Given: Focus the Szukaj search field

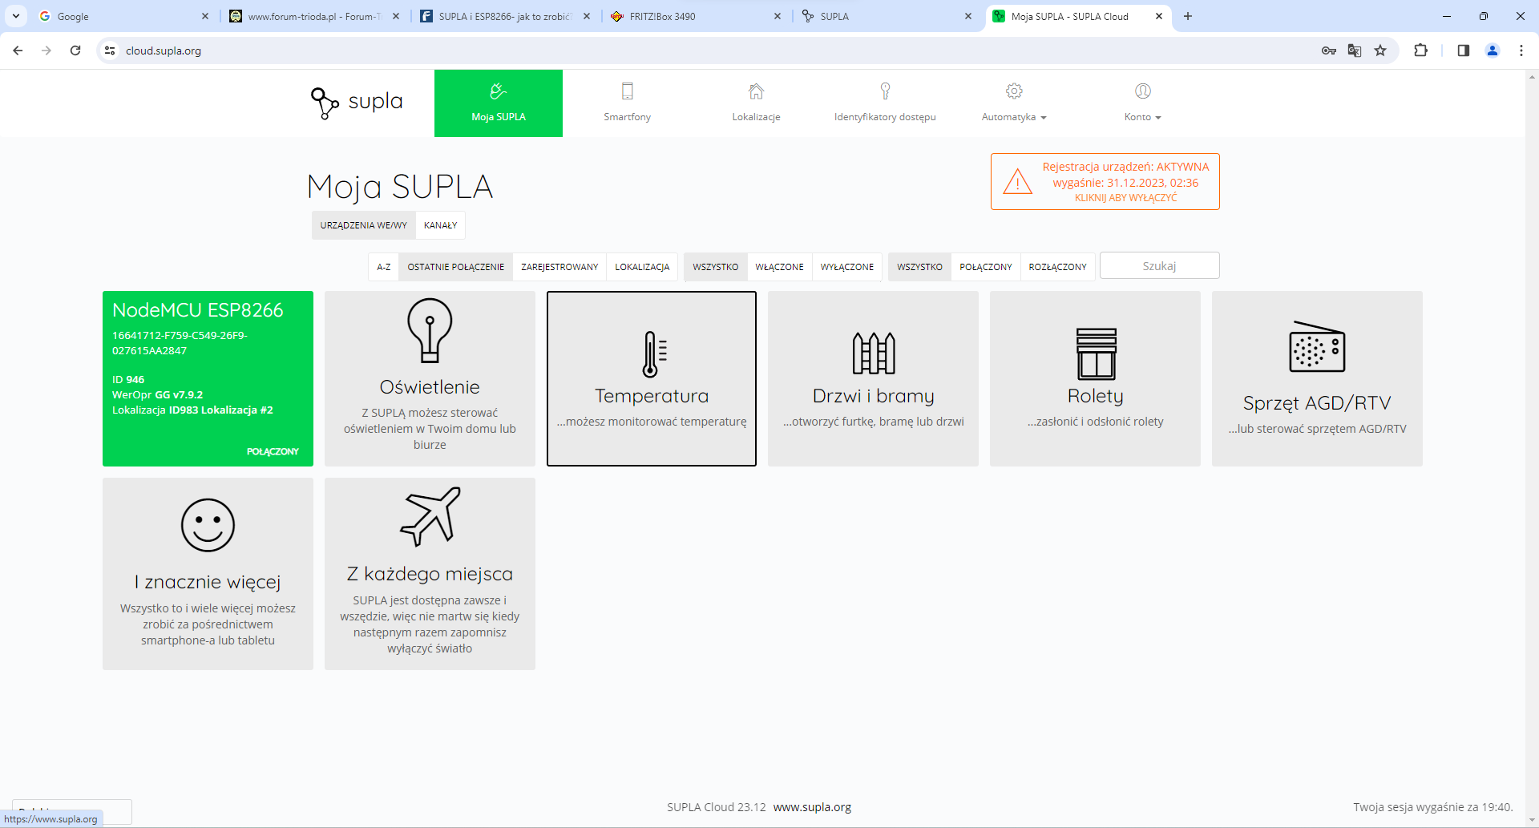Looking at the screenshot, I should [x=1159, y=266].
